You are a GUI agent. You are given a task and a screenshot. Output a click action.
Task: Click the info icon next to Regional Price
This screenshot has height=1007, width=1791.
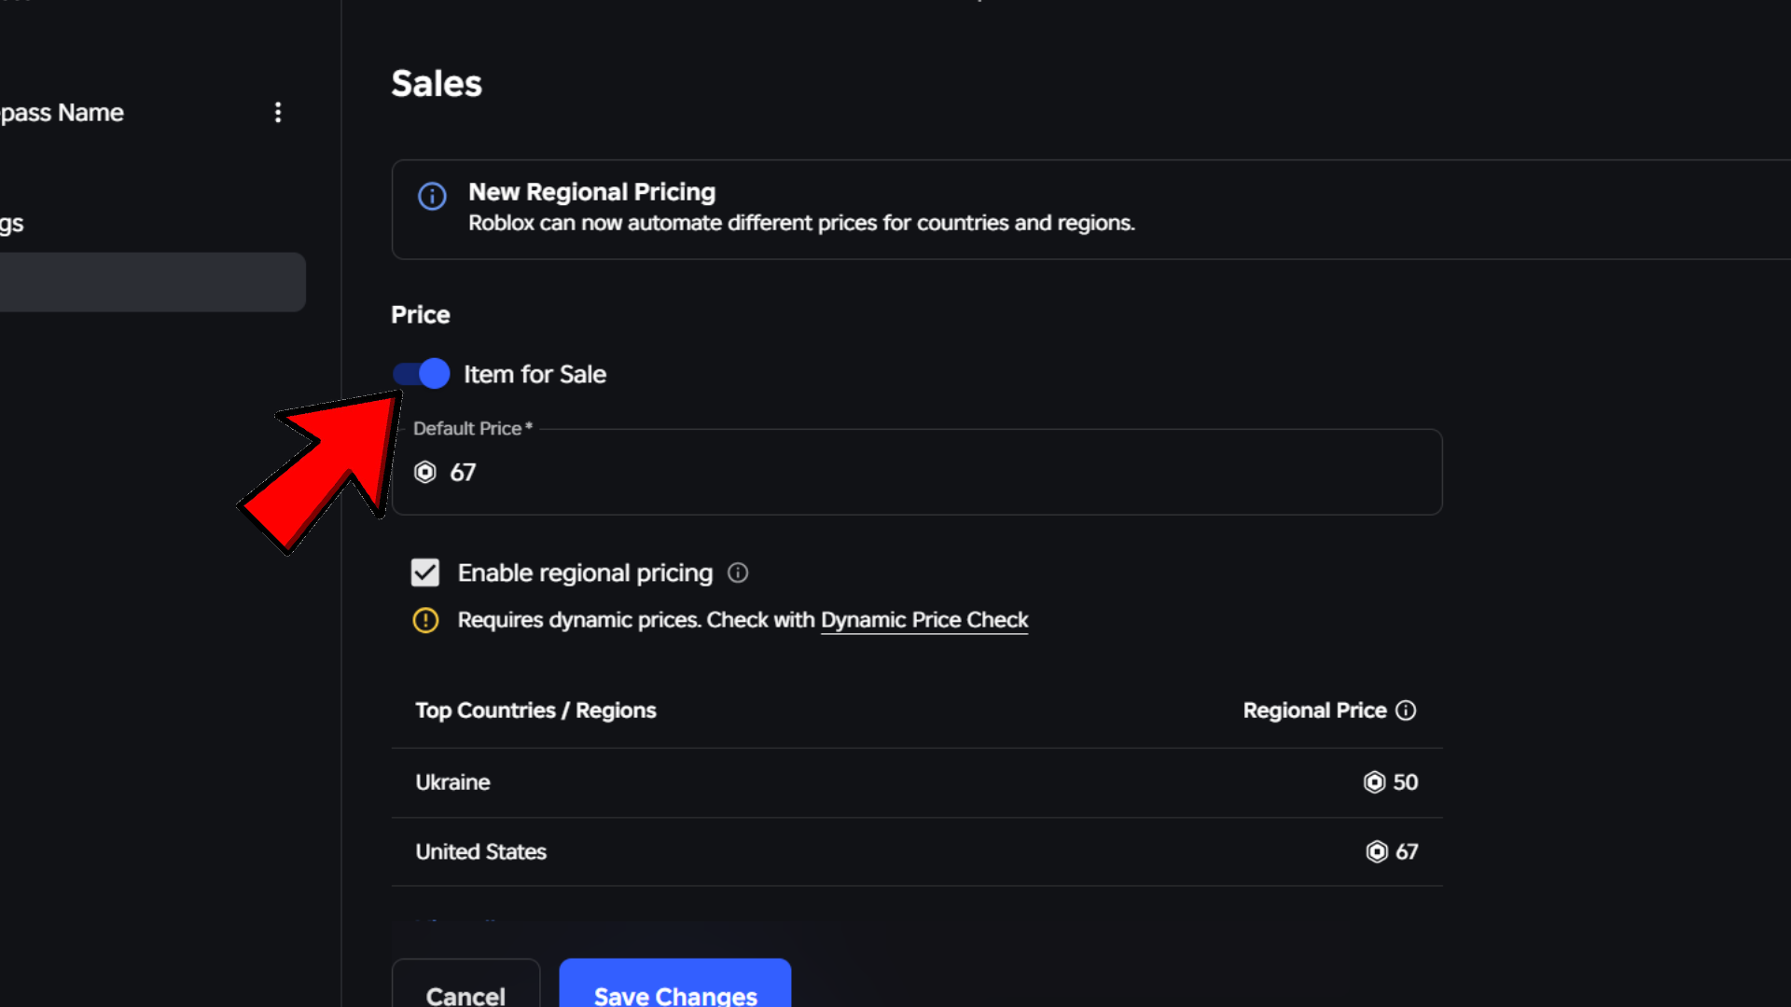[1406, 710]
